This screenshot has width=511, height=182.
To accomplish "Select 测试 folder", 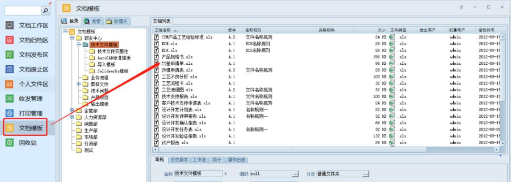I will [x=88, y=150].
